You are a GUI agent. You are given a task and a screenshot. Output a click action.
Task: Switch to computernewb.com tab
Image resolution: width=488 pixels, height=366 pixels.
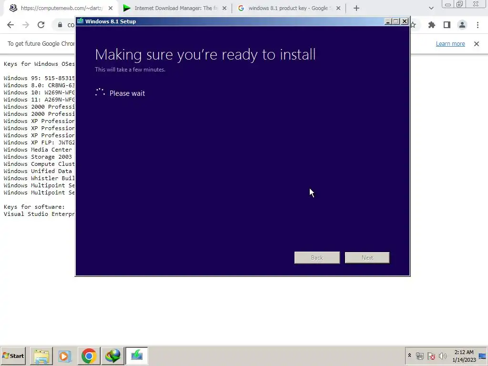(61, 8)
